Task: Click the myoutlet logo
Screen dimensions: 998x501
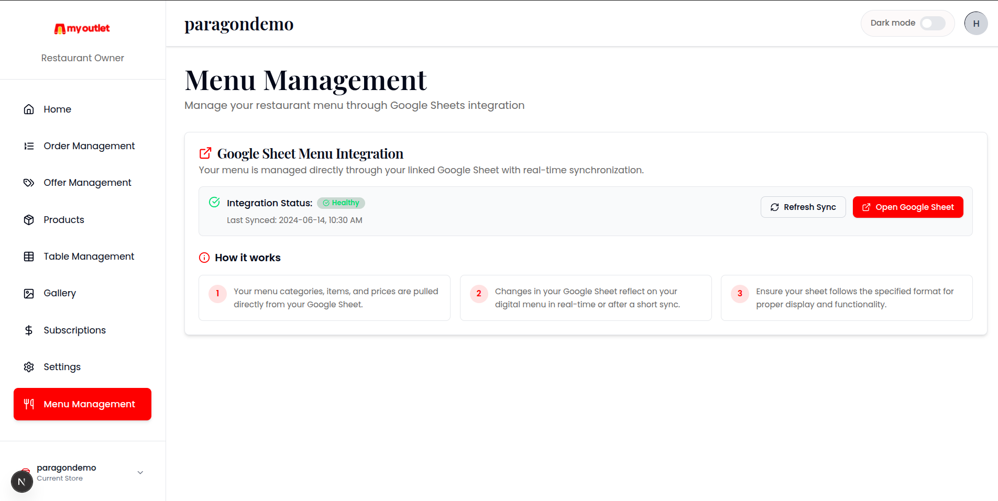Action: (x=82, y=28)
